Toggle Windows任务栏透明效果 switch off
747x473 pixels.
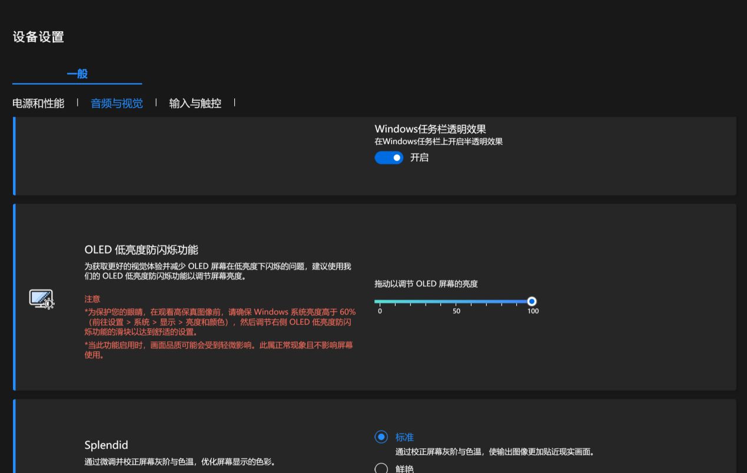pos(389,158)
